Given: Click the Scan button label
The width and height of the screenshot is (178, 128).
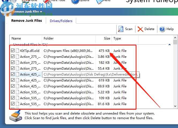Looking at the screenshot, I should coord(129,29).
